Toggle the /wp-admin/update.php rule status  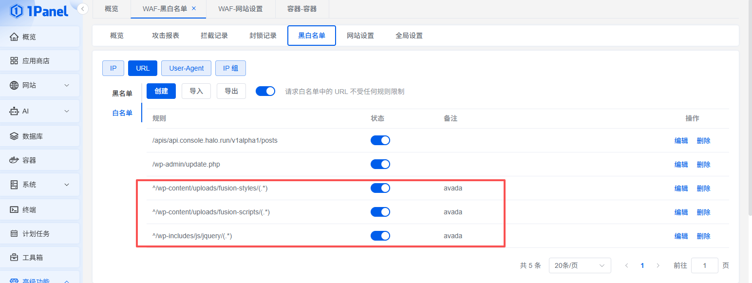coord(380,164)
